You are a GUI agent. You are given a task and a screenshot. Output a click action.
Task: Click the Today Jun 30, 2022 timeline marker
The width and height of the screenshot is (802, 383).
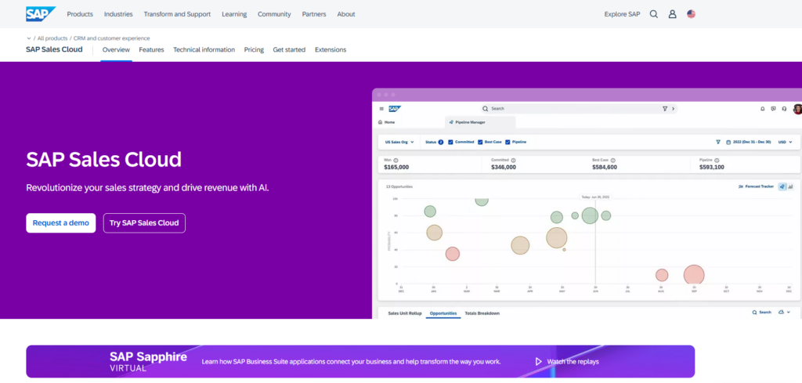point(595,197)
